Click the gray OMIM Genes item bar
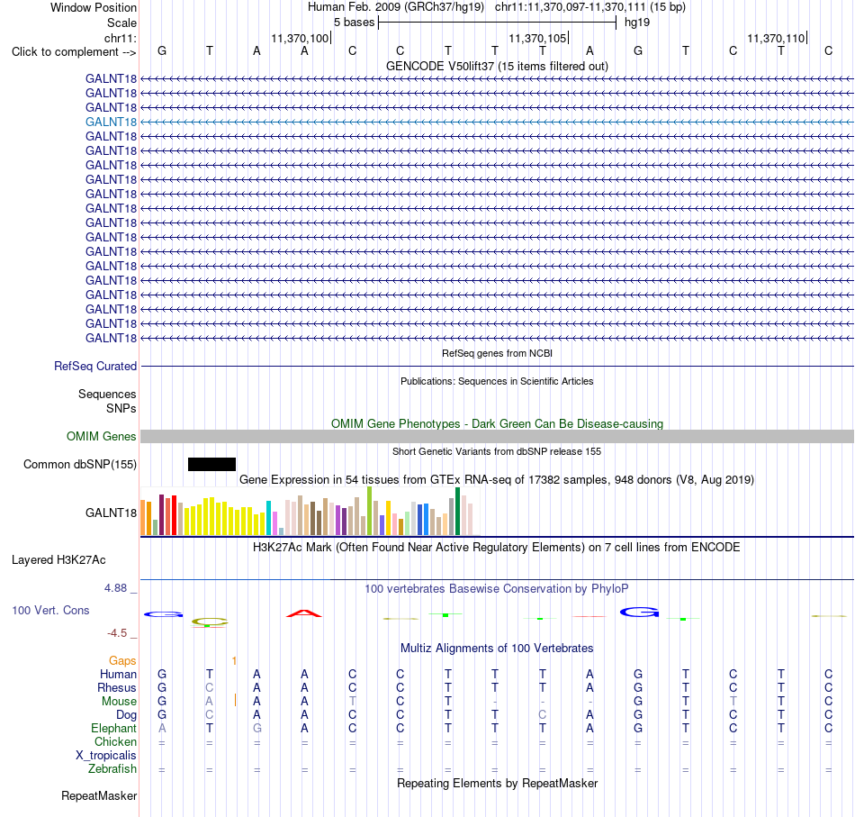The width and height of the screenshot is (855, 817). click(497, 436)
